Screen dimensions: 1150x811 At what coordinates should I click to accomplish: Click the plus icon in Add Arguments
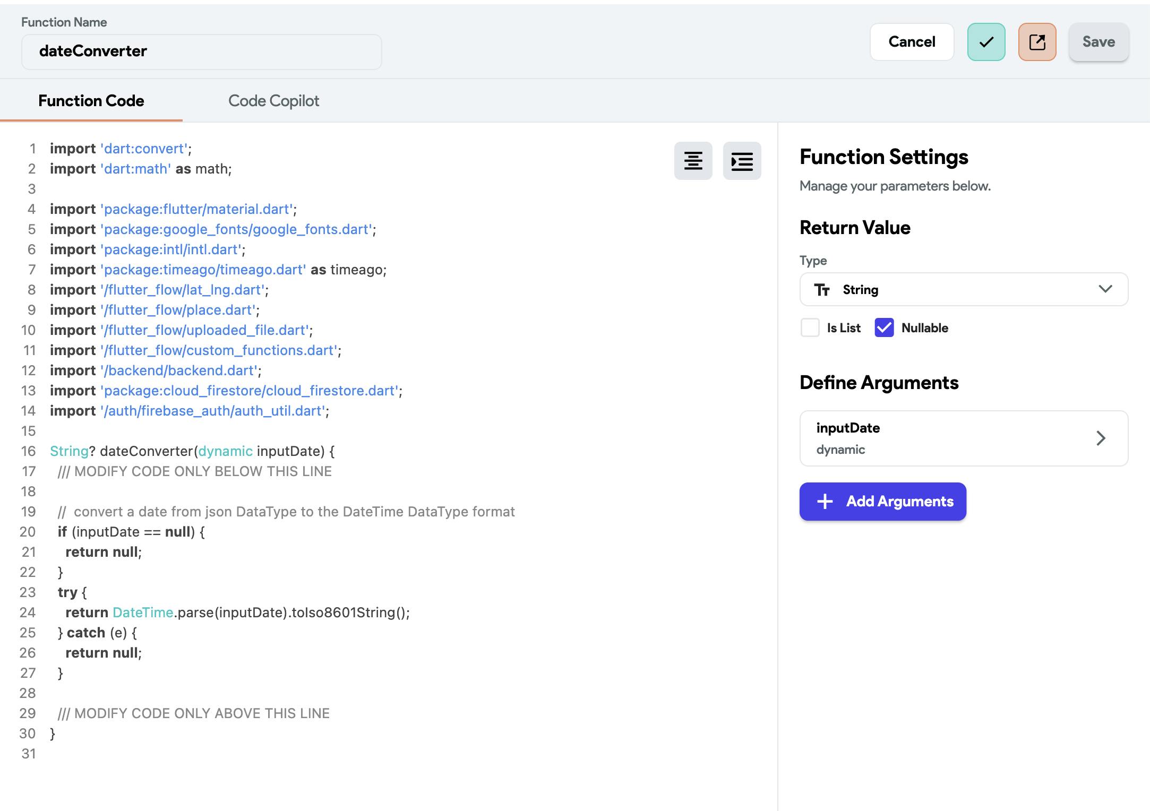tap(825, 502)
